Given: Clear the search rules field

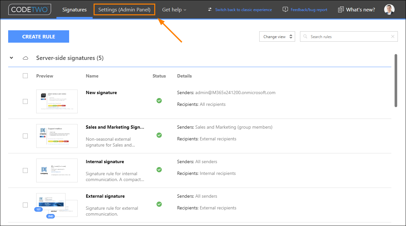Looking at the screenshot, I should 393,36.
